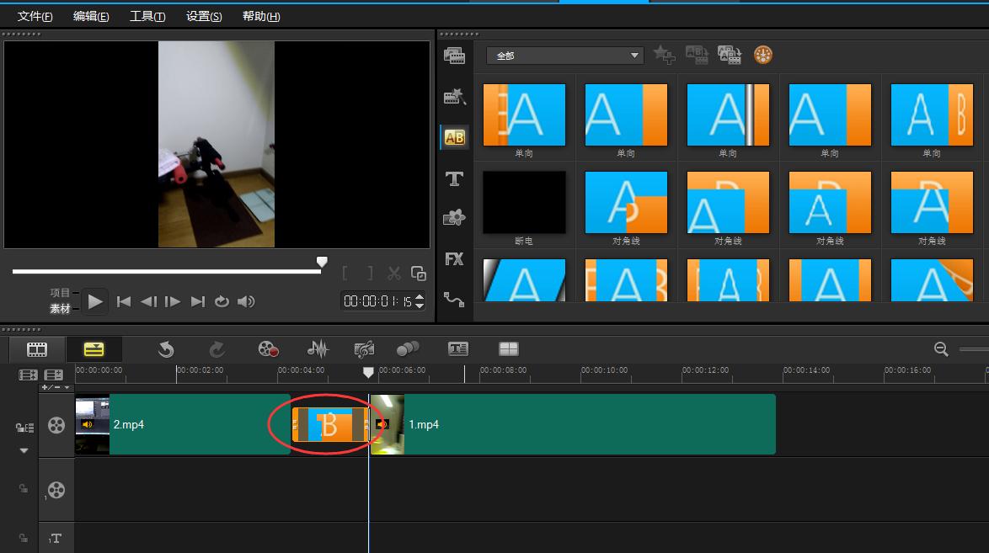Open the Media library panel icon

(x=454, y=56)
